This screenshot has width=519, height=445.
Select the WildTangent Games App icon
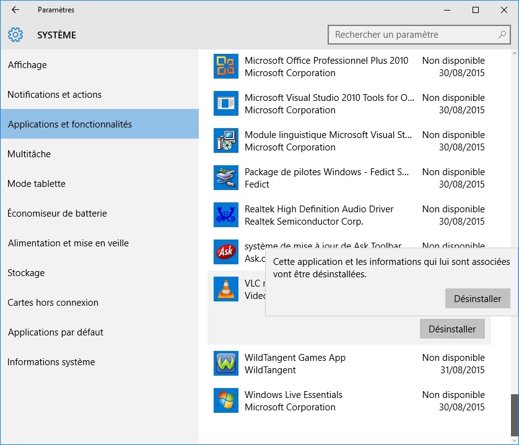[225, 363]
